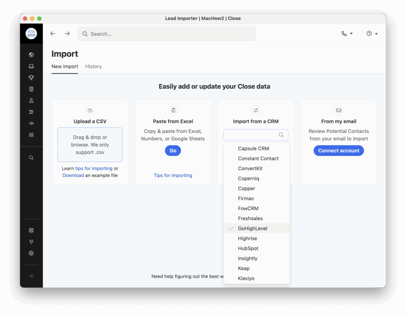Open settings via the gear icon
406x314 pixels.
pyautogui.click(x=31, y=253)
